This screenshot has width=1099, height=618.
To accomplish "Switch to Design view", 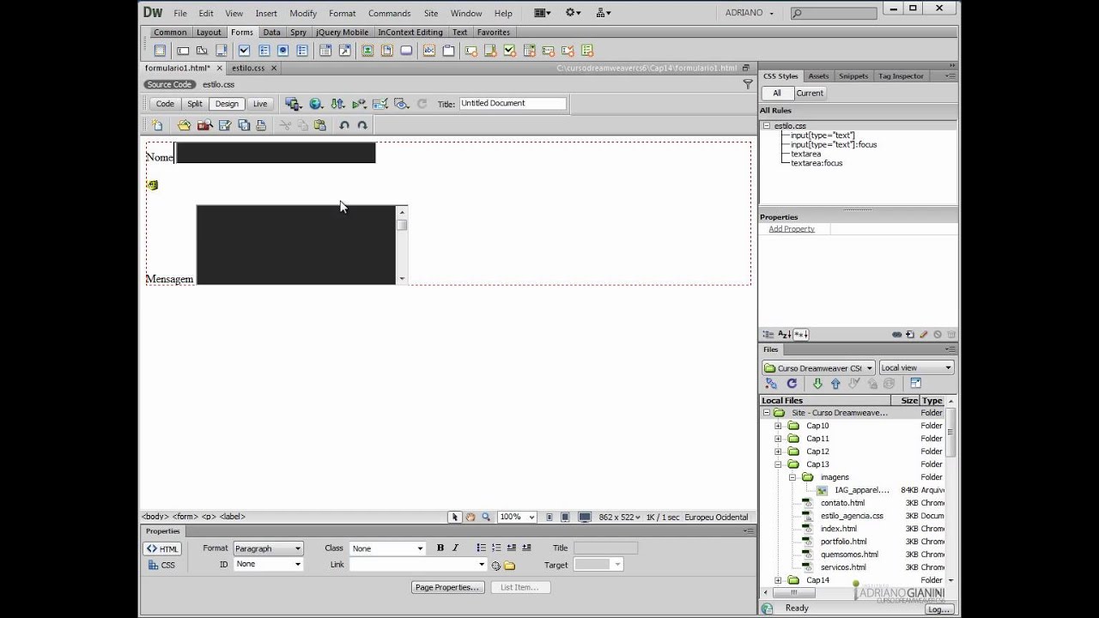I will [x=227, y=104].
